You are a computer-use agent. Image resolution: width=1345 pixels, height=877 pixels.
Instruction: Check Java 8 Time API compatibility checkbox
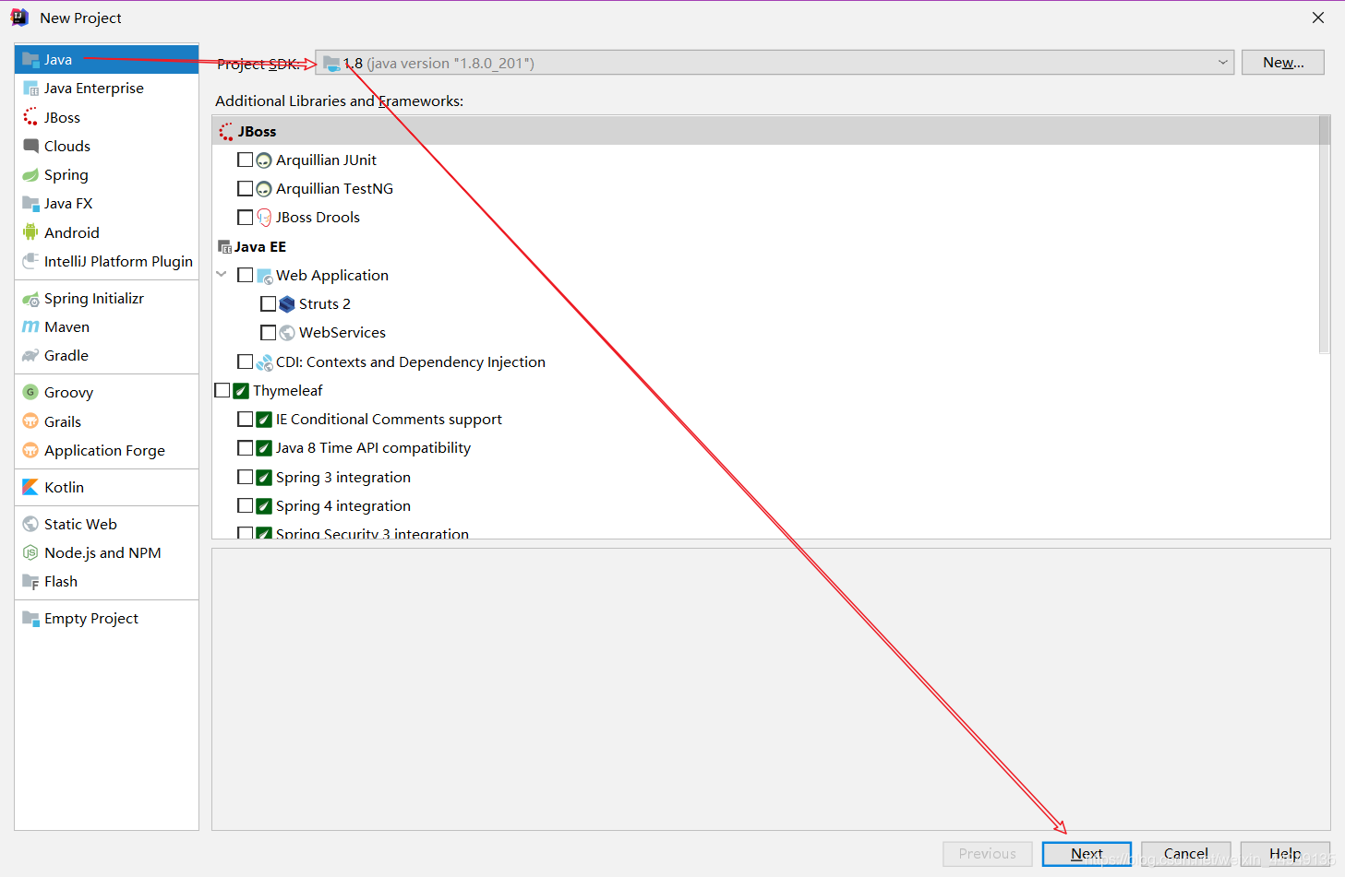pos(245,447)
